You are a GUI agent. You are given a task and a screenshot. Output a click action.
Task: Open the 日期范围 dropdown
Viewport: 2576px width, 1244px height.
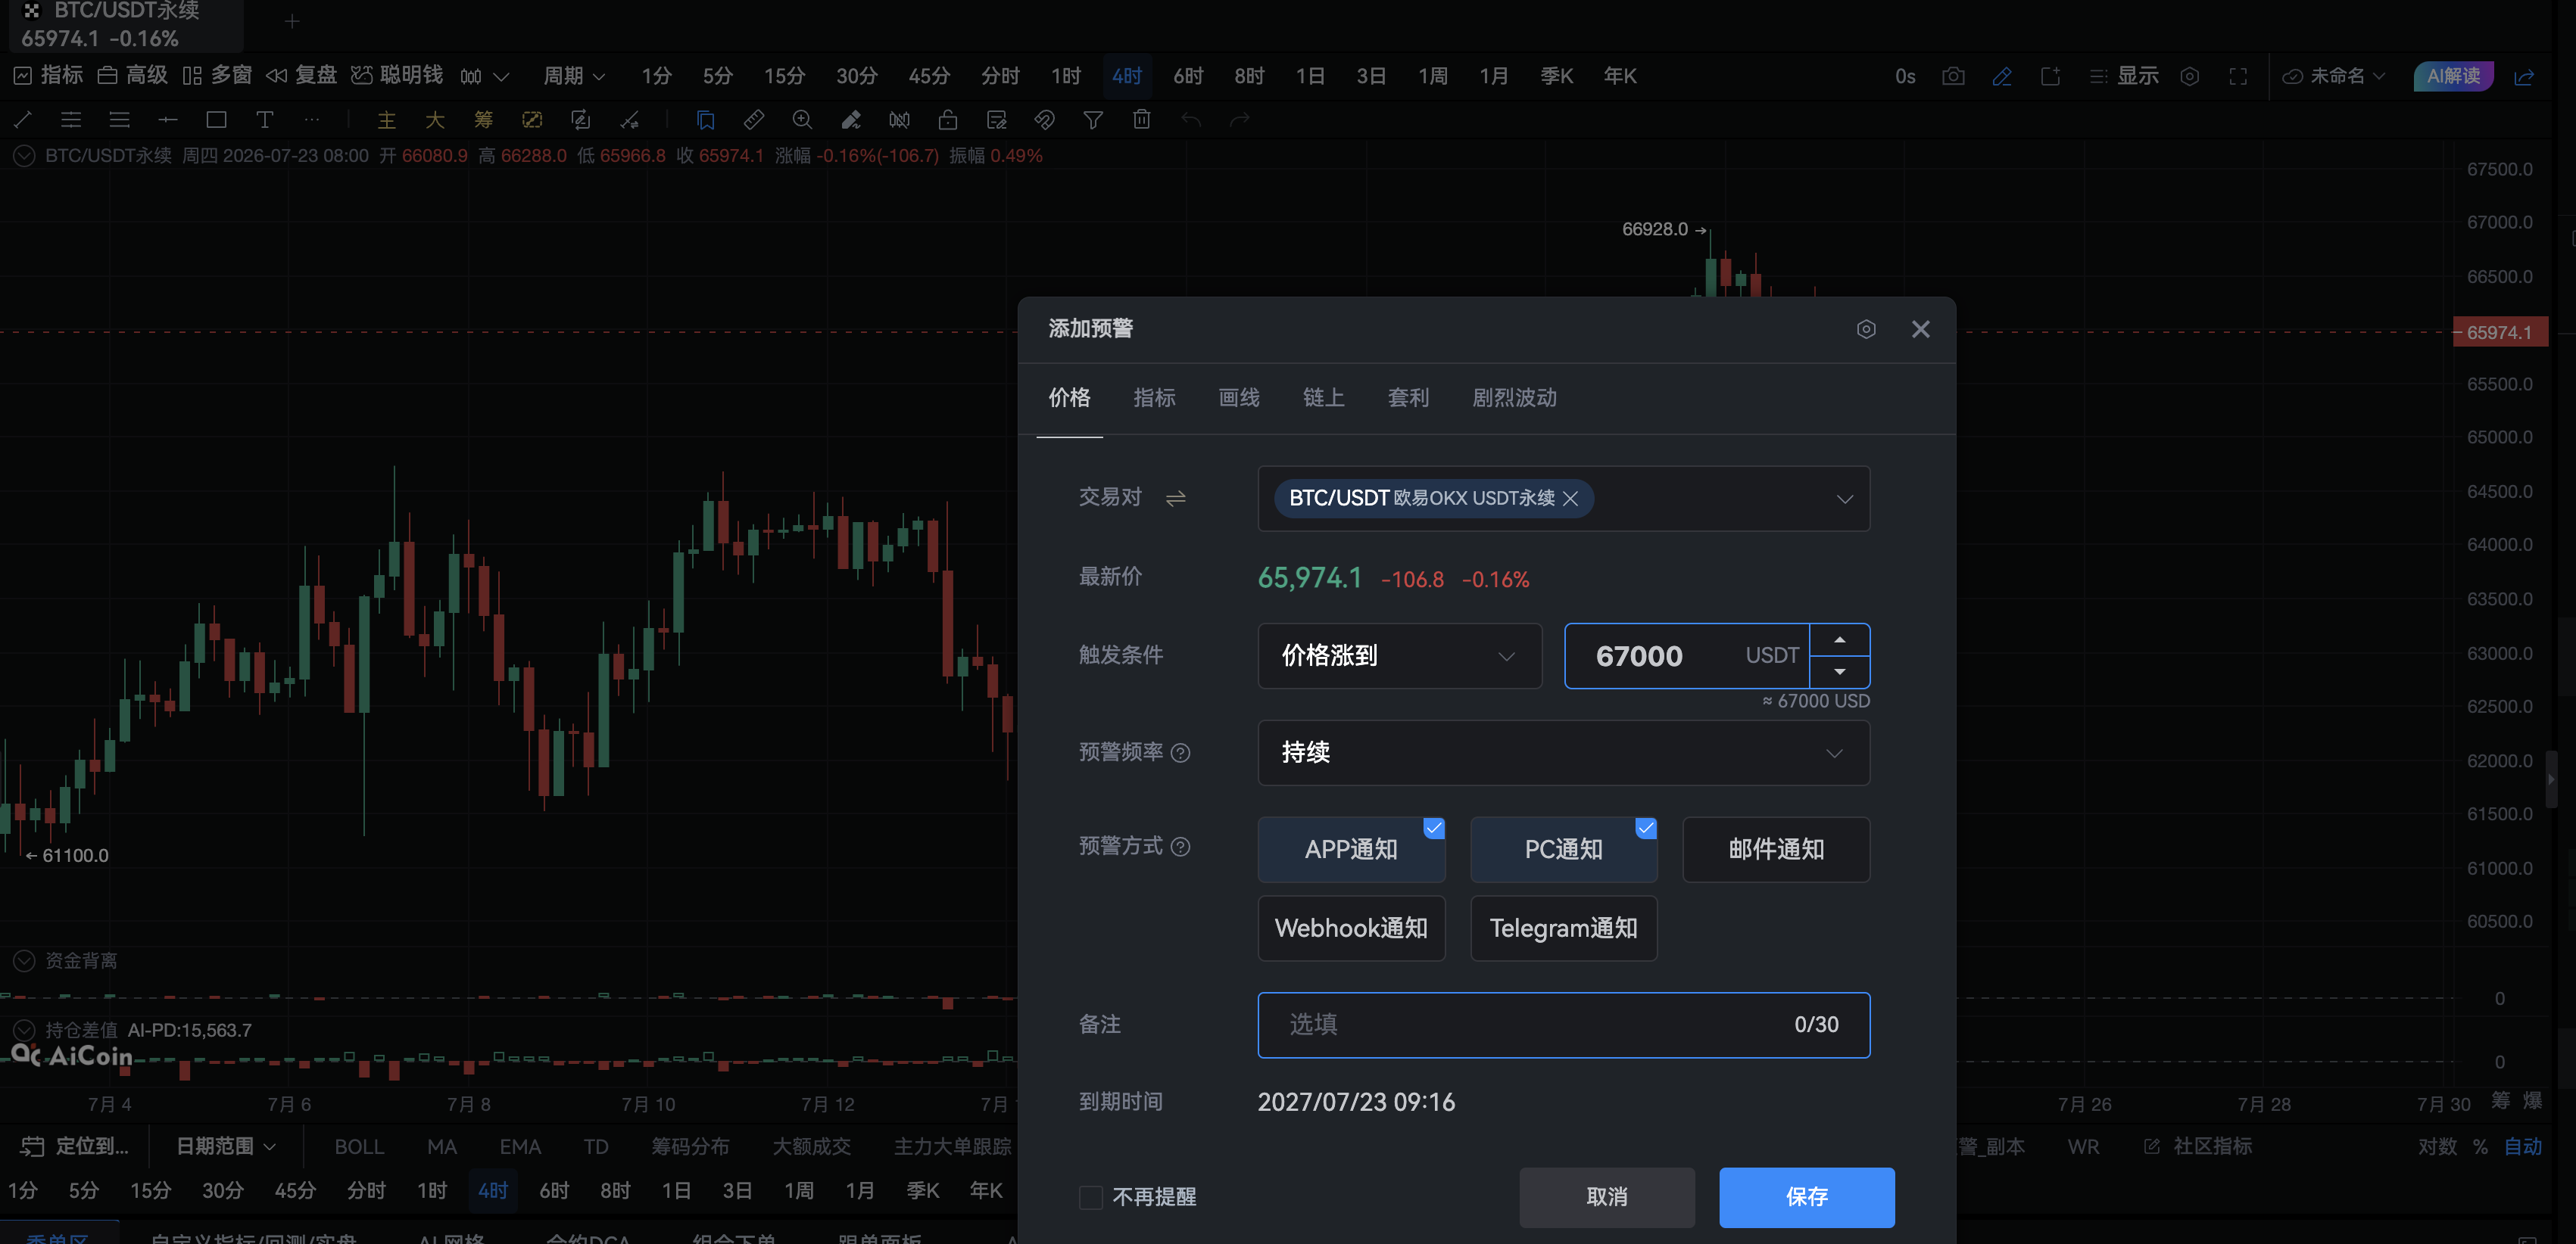(225, 1146)
